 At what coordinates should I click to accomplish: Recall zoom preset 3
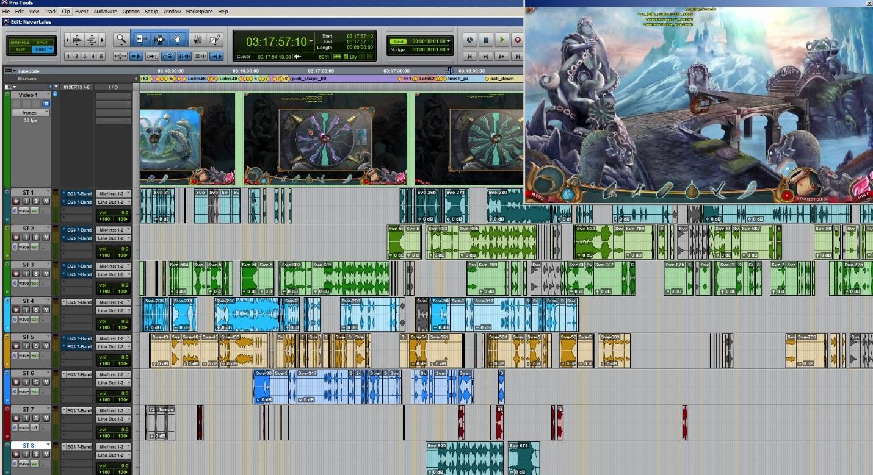[x=85, y=56]
